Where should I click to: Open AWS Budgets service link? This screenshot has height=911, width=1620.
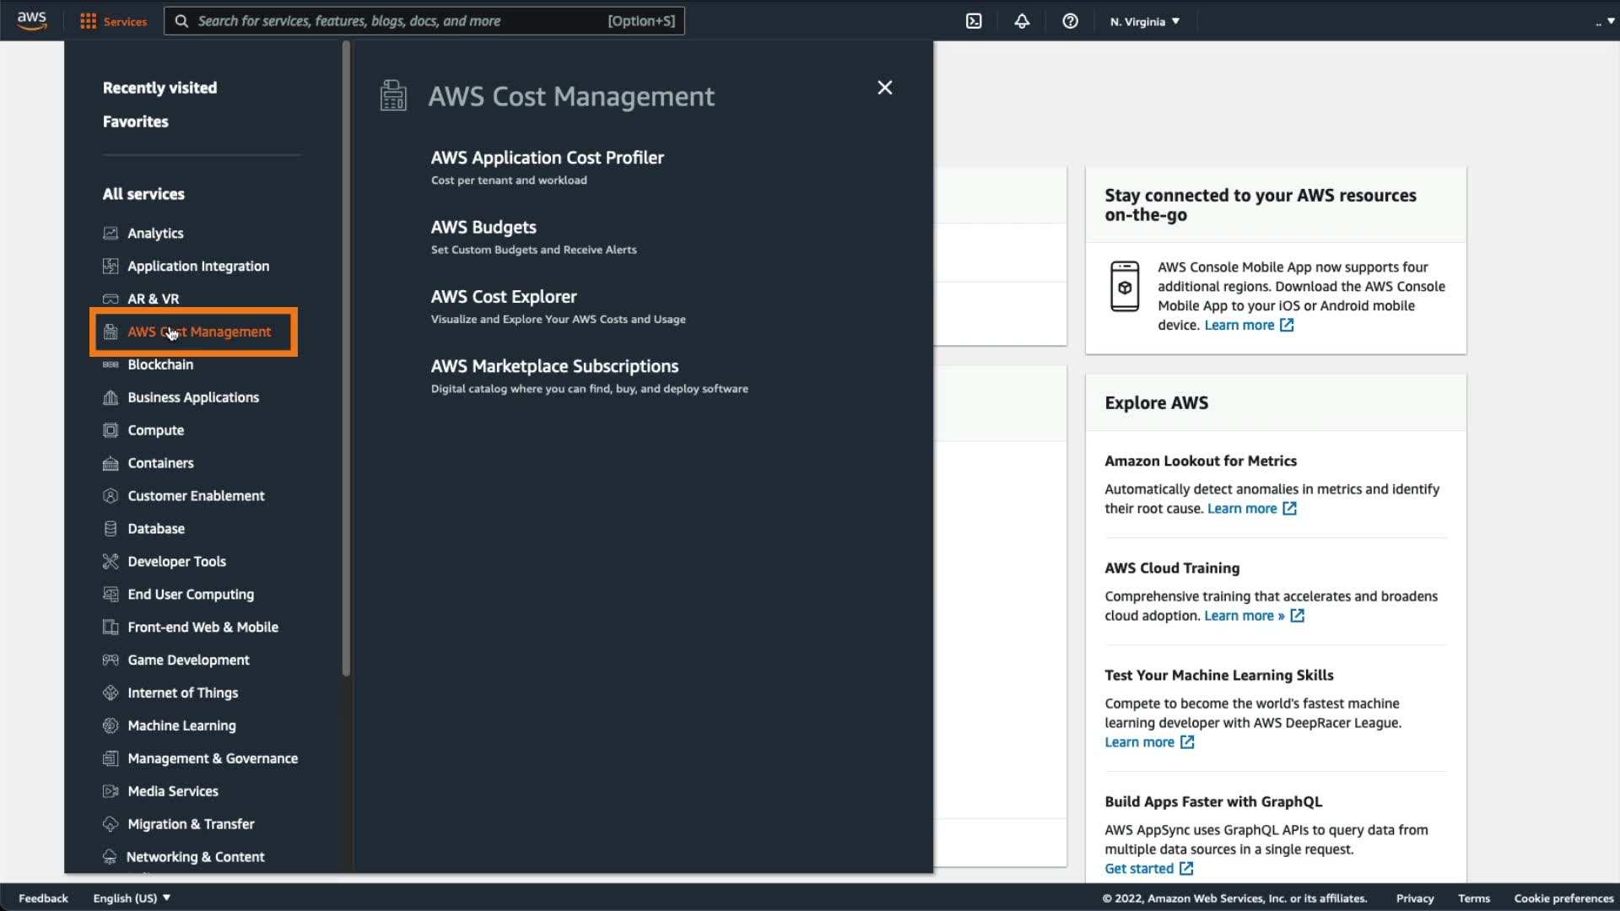pyautogui.click(x=483, y=228)
